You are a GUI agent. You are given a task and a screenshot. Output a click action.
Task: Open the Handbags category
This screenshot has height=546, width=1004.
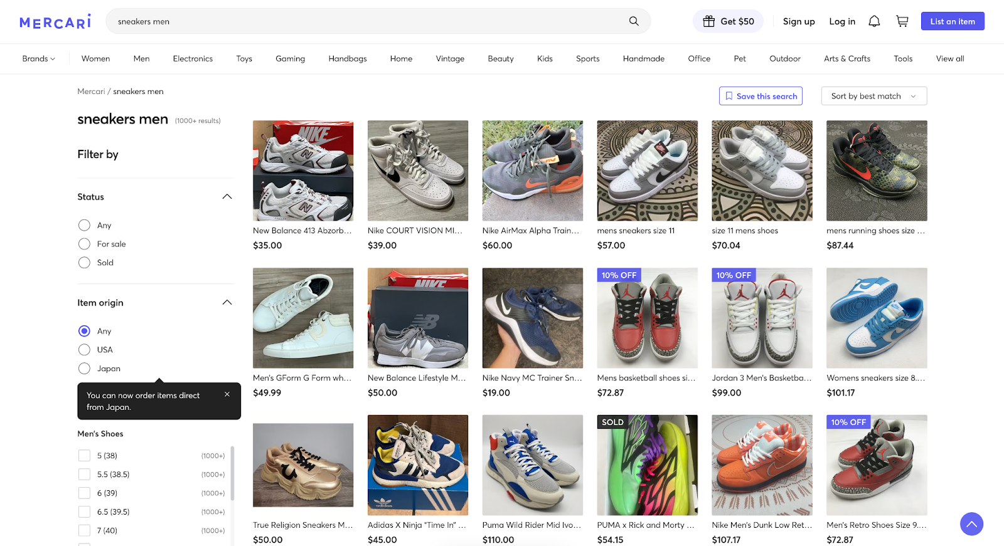pos(348,59)
